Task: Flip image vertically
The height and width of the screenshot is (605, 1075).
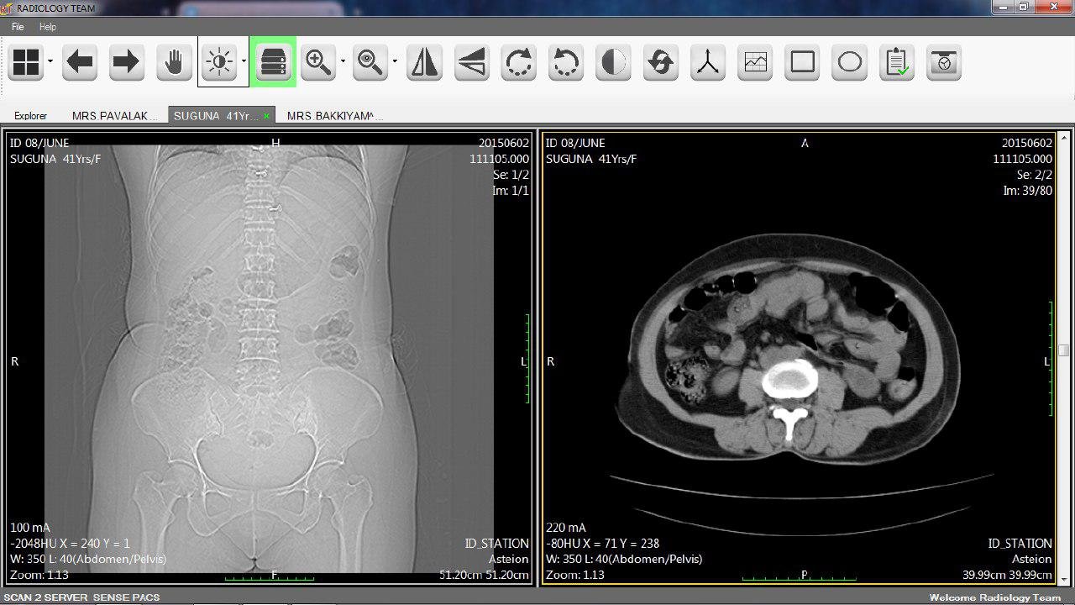Action: click(472, 63)
